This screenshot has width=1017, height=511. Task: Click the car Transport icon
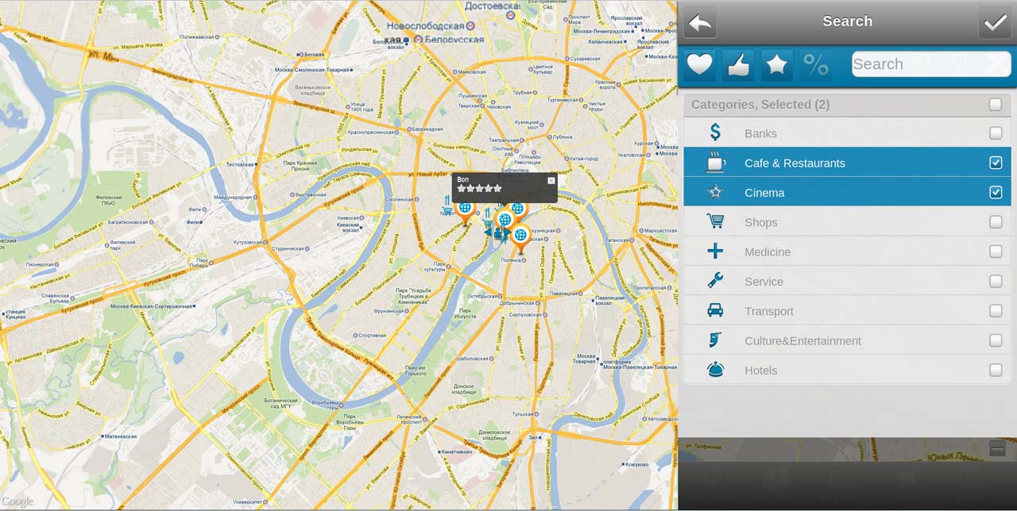pyautogui.click(x=715, y=310)
